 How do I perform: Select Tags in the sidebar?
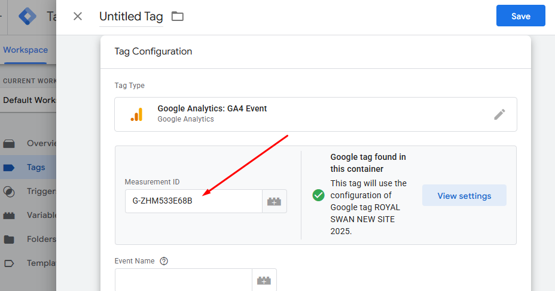point(28,167)
